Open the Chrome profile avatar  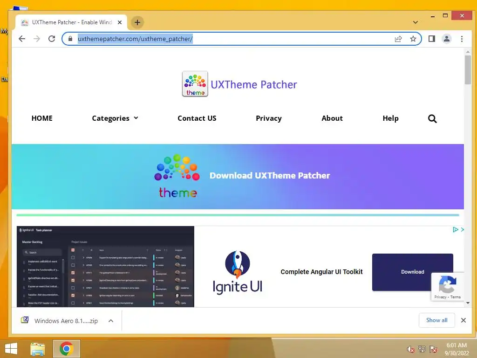[x=447, y=39]
